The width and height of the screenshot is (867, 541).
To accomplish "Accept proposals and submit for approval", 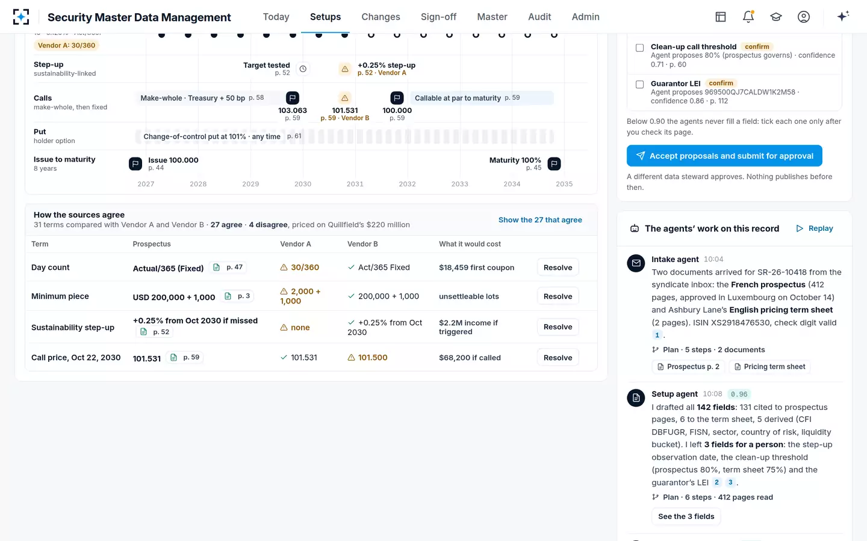I will point(724,156).
